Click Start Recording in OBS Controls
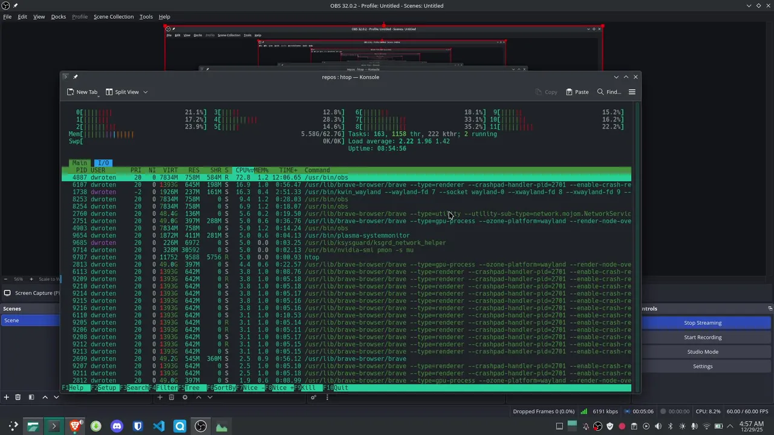 click(703, 337)
